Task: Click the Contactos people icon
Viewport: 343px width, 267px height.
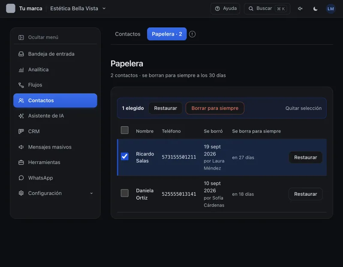Action: (21, 100)
